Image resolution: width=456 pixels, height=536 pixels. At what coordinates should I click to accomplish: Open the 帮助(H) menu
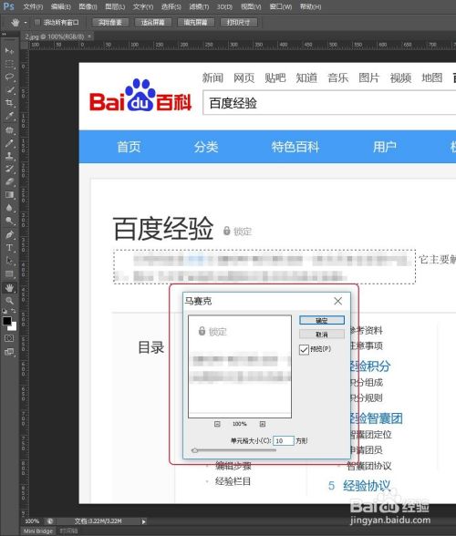pos(310,6)
